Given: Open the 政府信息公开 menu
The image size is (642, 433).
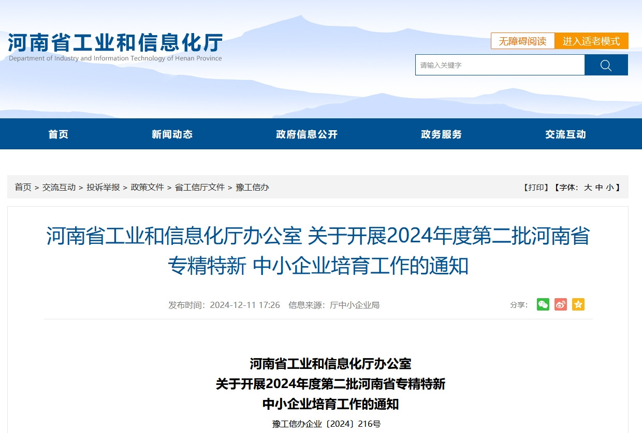Looking at the screenshot, I should (307, 134).
